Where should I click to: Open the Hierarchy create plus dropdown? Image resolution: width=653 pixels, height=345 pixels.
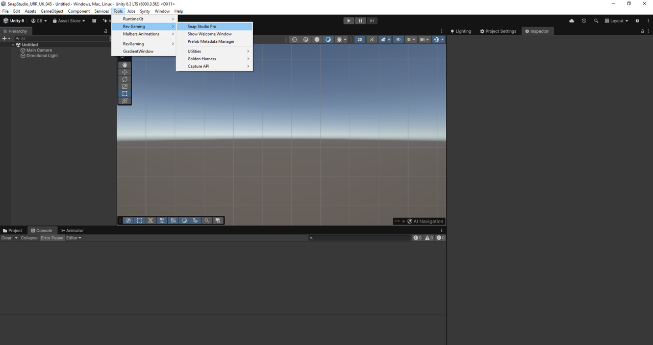[6, 38]
